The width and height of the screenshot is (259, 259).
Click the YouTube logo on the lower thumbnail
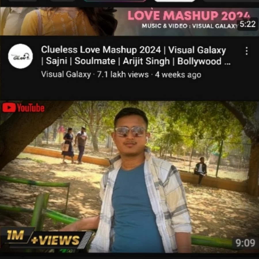pos(24,108)
